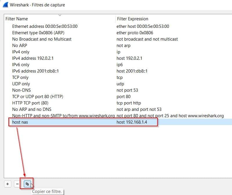Select the 'Non-HTTP and non-SMTP to/from www.wireshark.org' filter

click(x=63, y=116)
